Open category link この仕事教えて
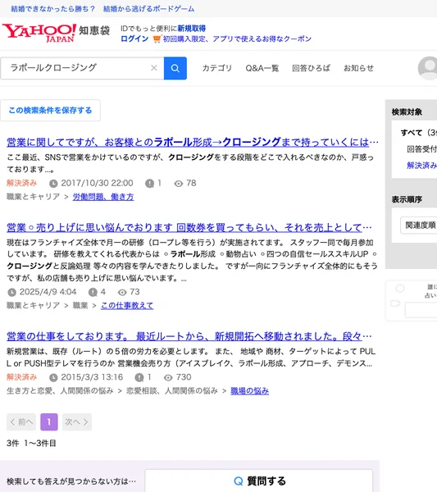 pyautogui.click(x=127, y=306)
